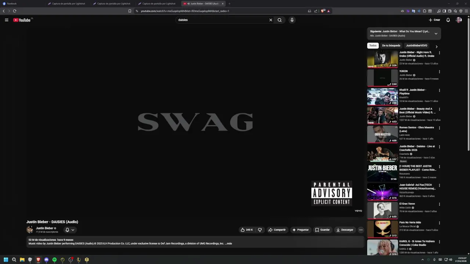
Task: Open Justin Bieber channel name link
Action: point(44,228)
